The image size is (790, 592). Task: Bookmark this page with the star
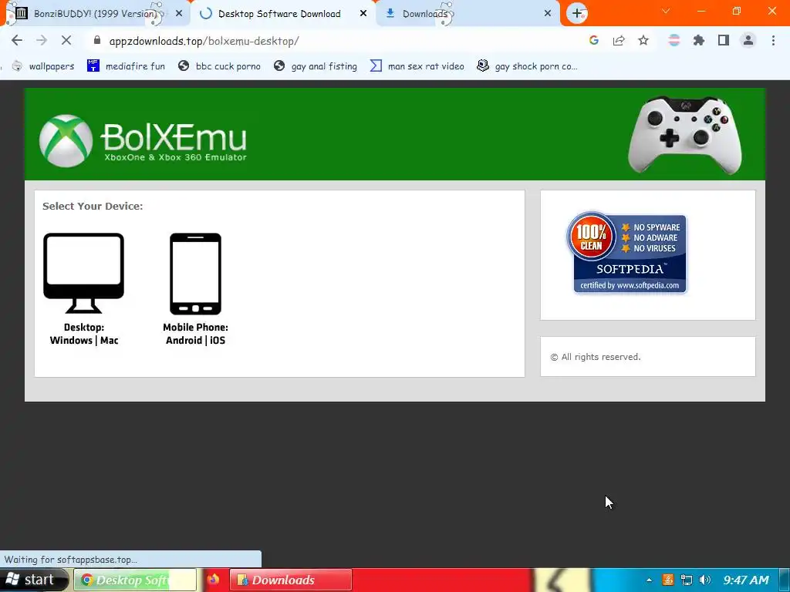[x=643, y=41]
